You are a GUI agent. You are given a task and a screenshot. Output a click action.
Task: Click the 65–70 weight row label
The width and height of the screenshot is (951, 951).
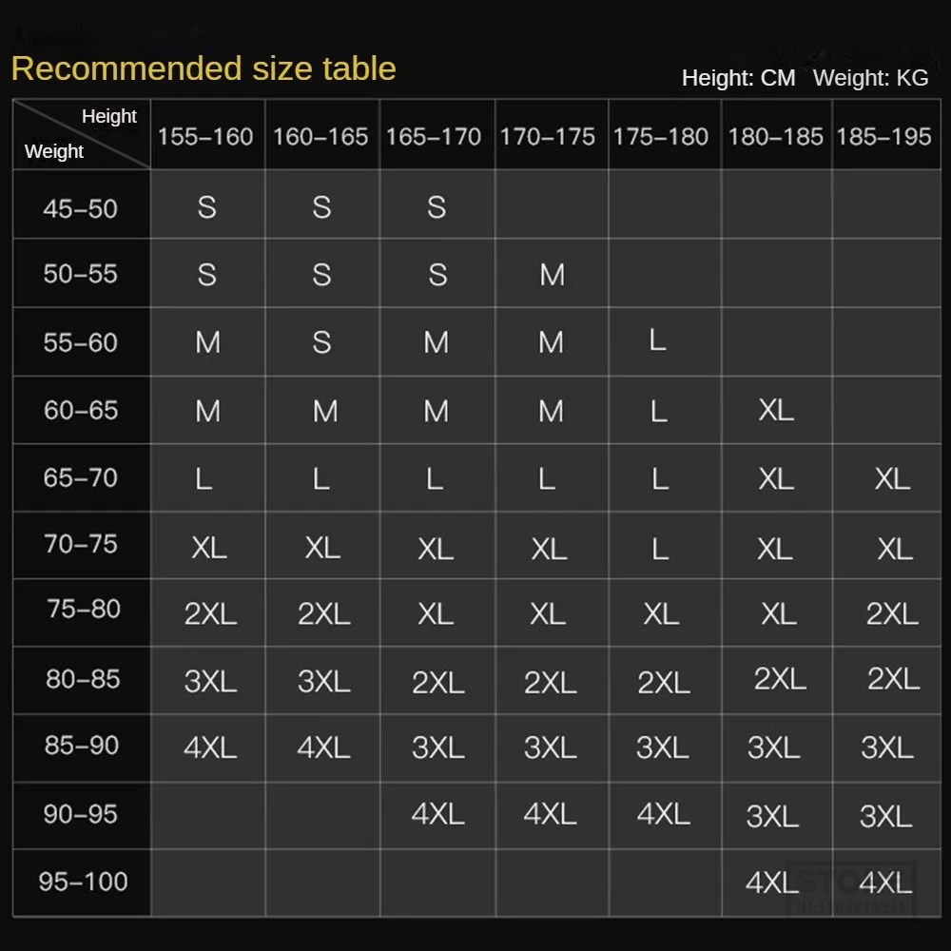(81, 477)
